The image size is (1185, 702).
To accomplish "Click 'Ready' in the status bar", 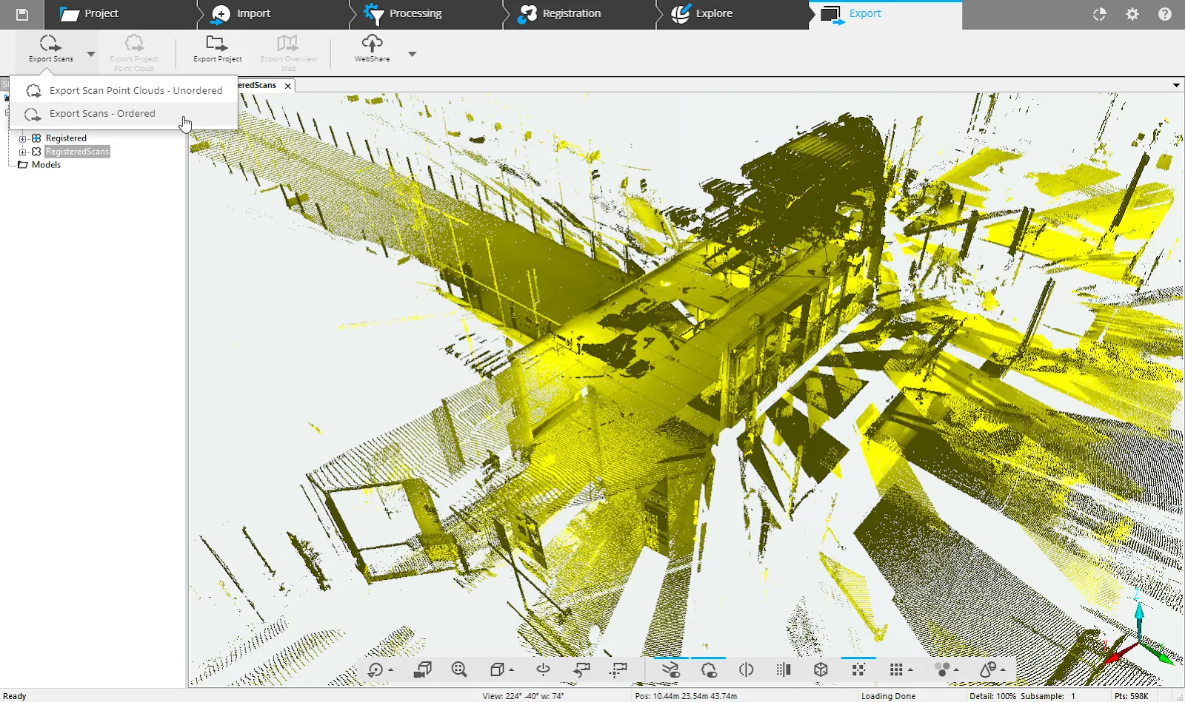I will (15, 696).
